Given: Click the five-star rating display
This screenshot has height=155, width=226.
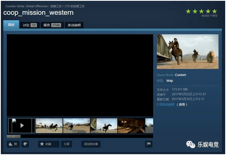Looking at the screenshot, I should click(201, 11).
